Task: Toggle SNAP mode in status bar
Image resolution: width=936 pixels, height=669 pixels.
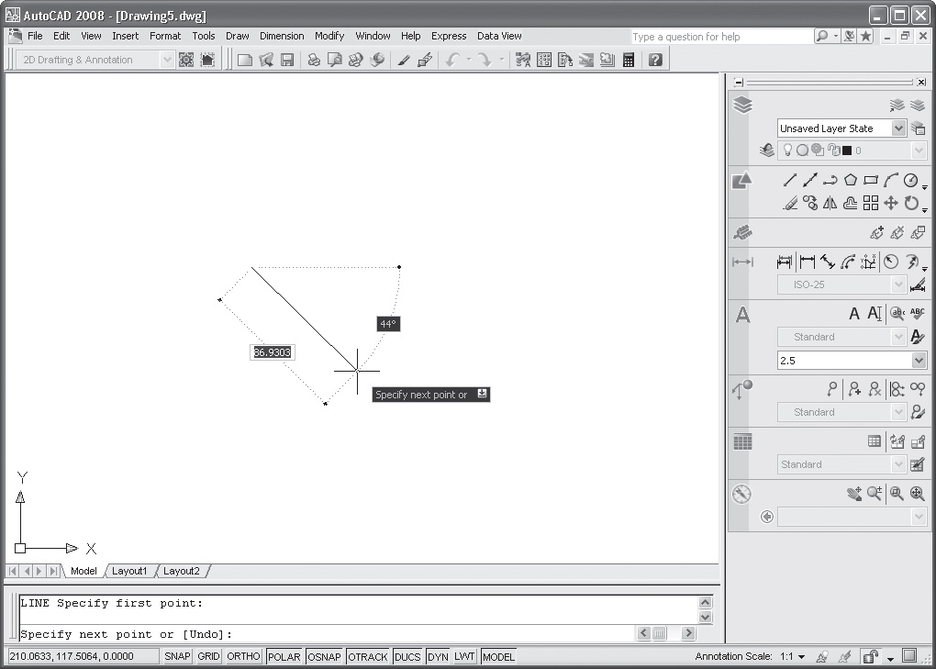Action: [177, 656]
